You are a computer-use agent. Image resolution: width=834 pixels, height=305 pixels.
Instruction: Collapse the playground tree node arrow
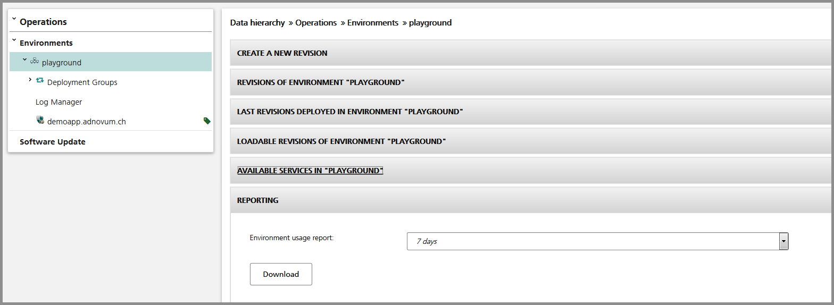pos(24,61)
